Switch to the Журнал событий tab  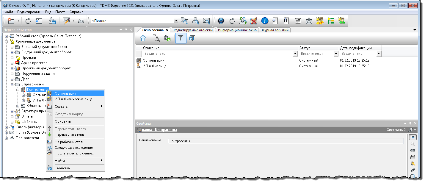tap(275, 30)
